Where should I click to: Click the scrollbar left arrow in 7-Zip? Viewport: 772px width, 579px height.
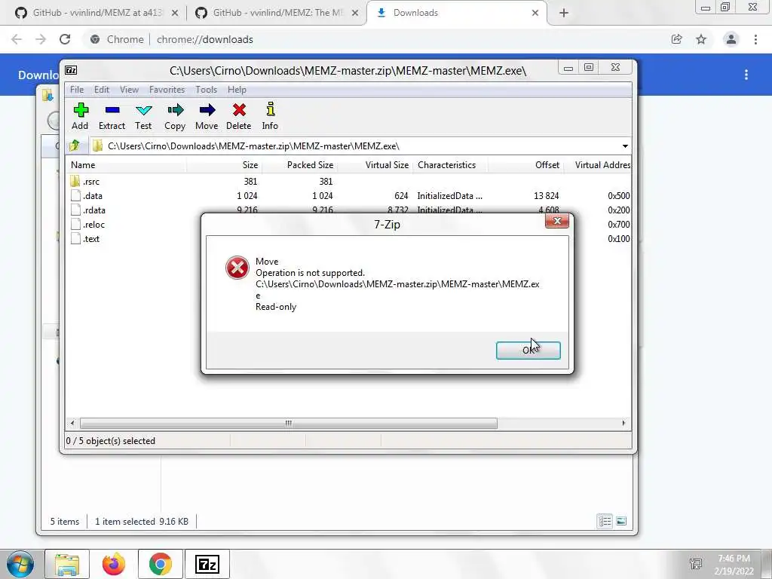pos(72,423)
